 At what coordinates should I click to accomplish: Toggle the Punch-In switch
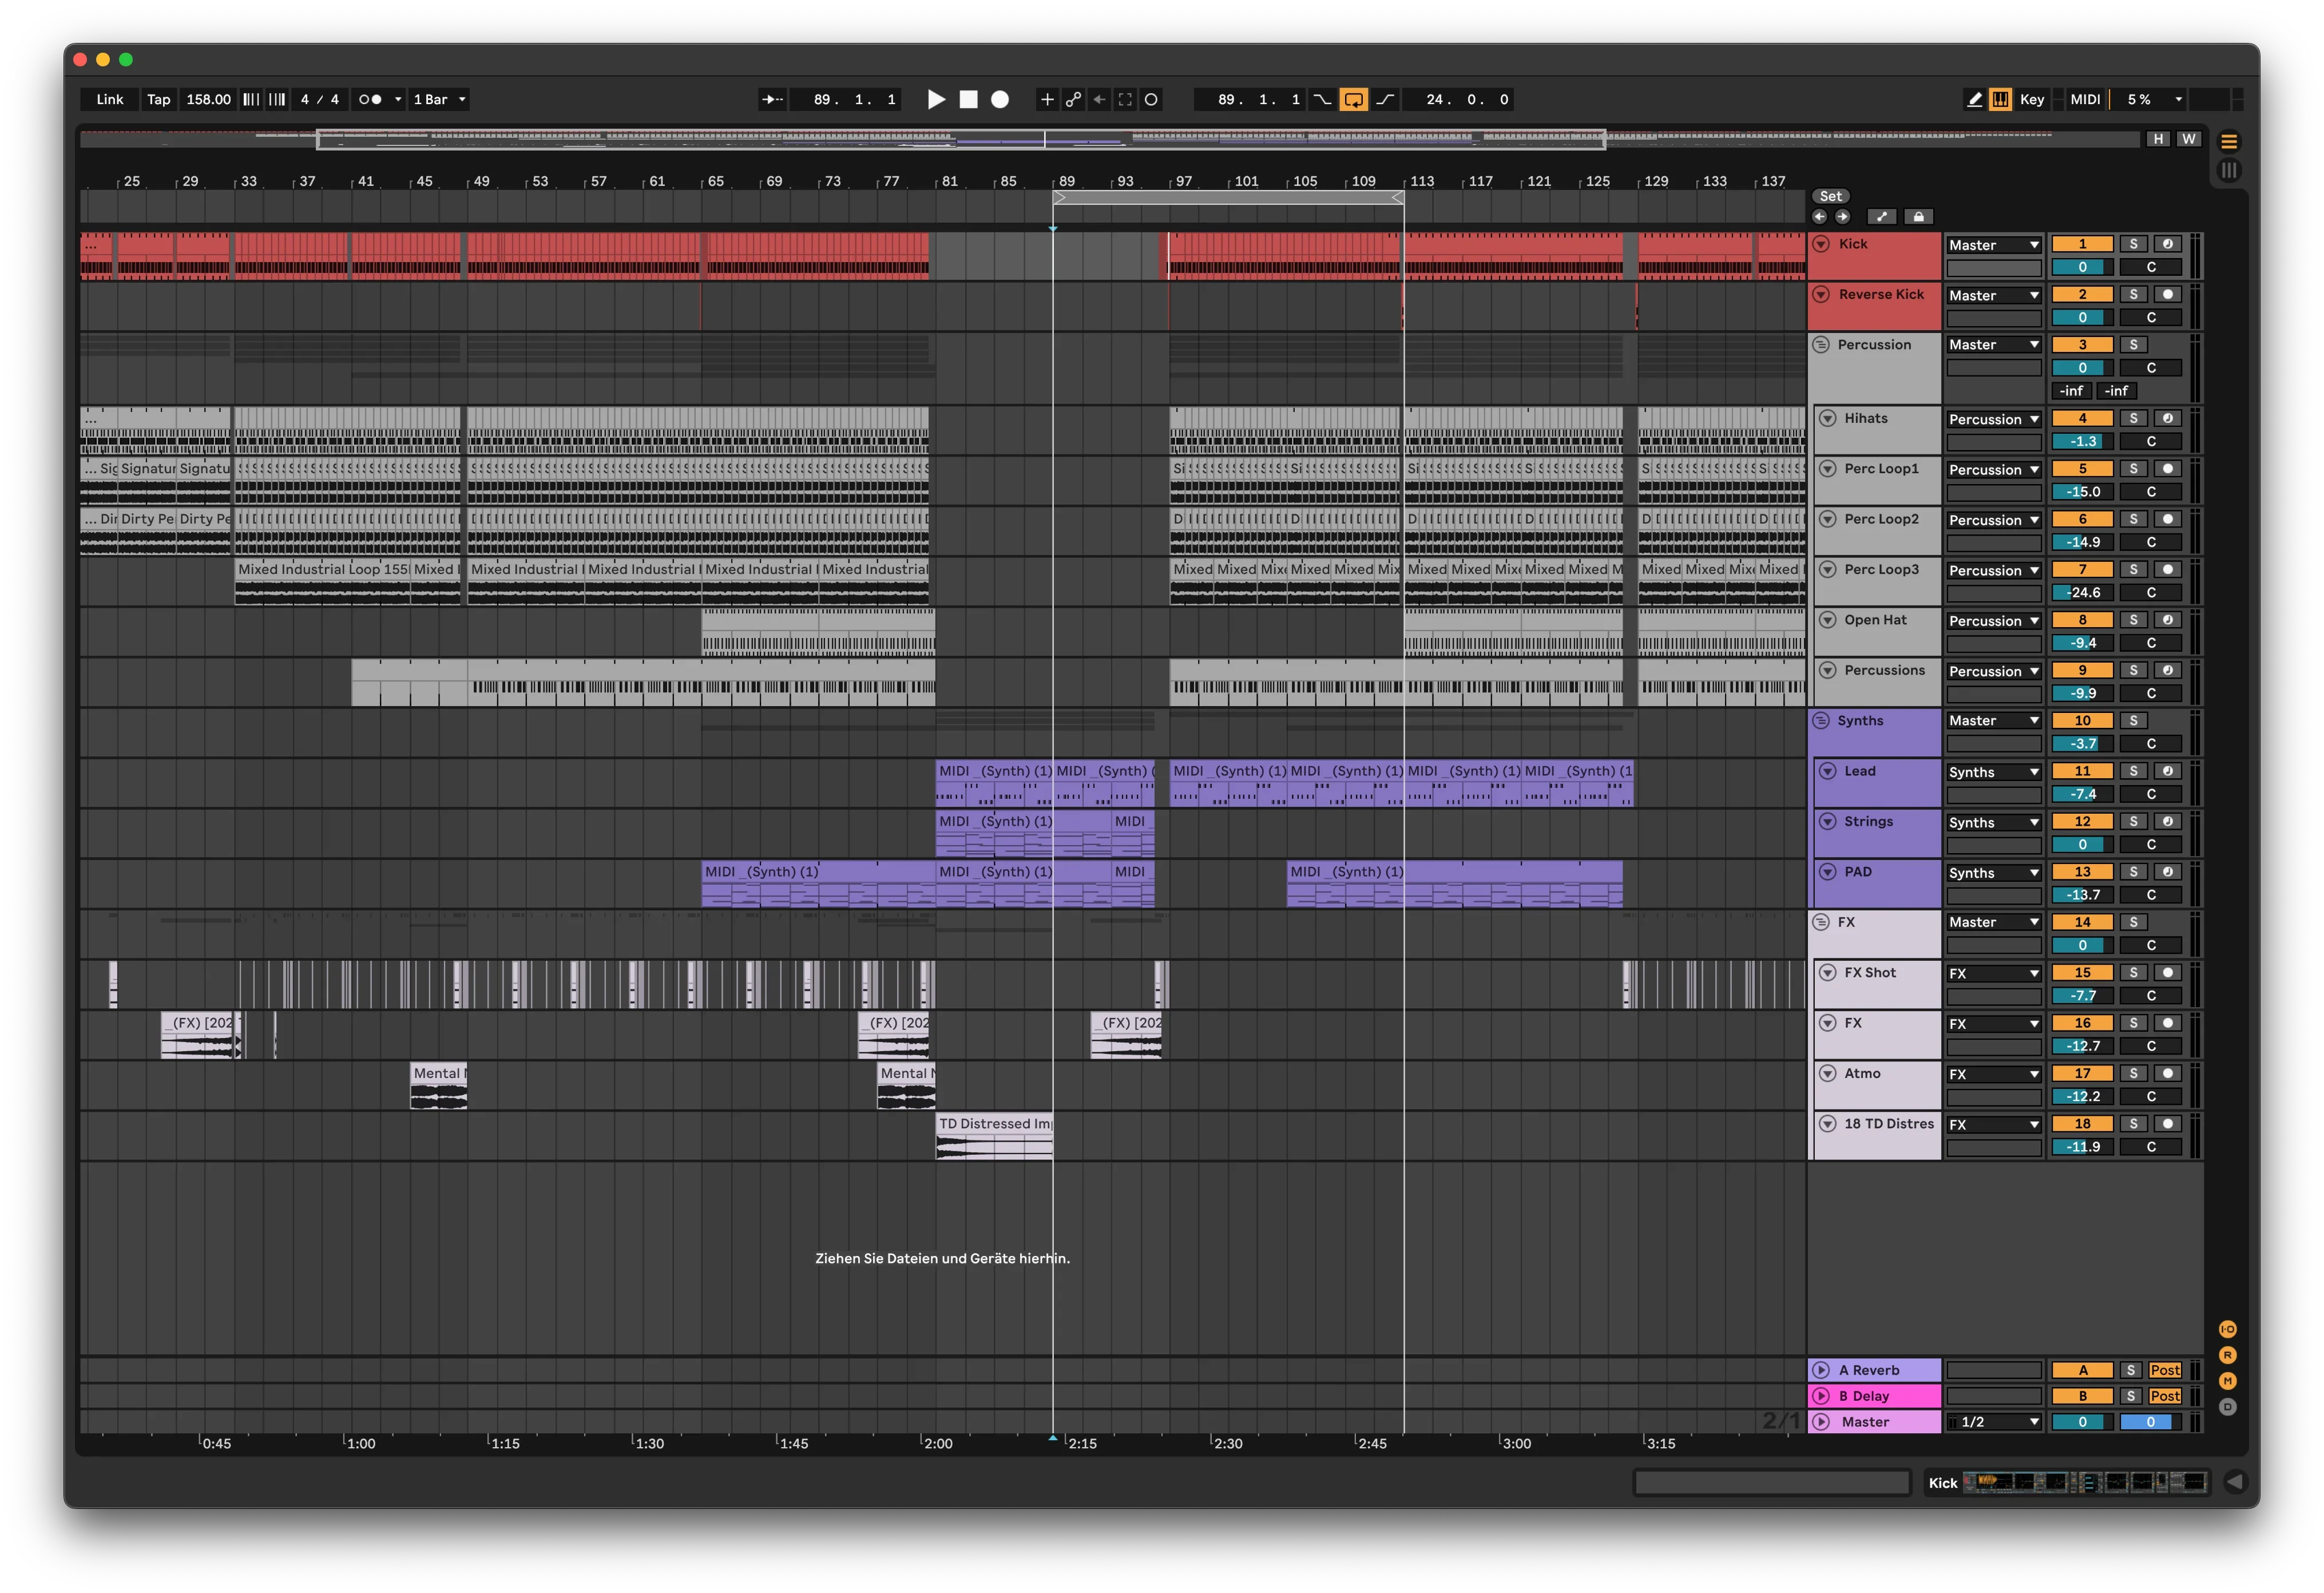(x=1322, y=99)
